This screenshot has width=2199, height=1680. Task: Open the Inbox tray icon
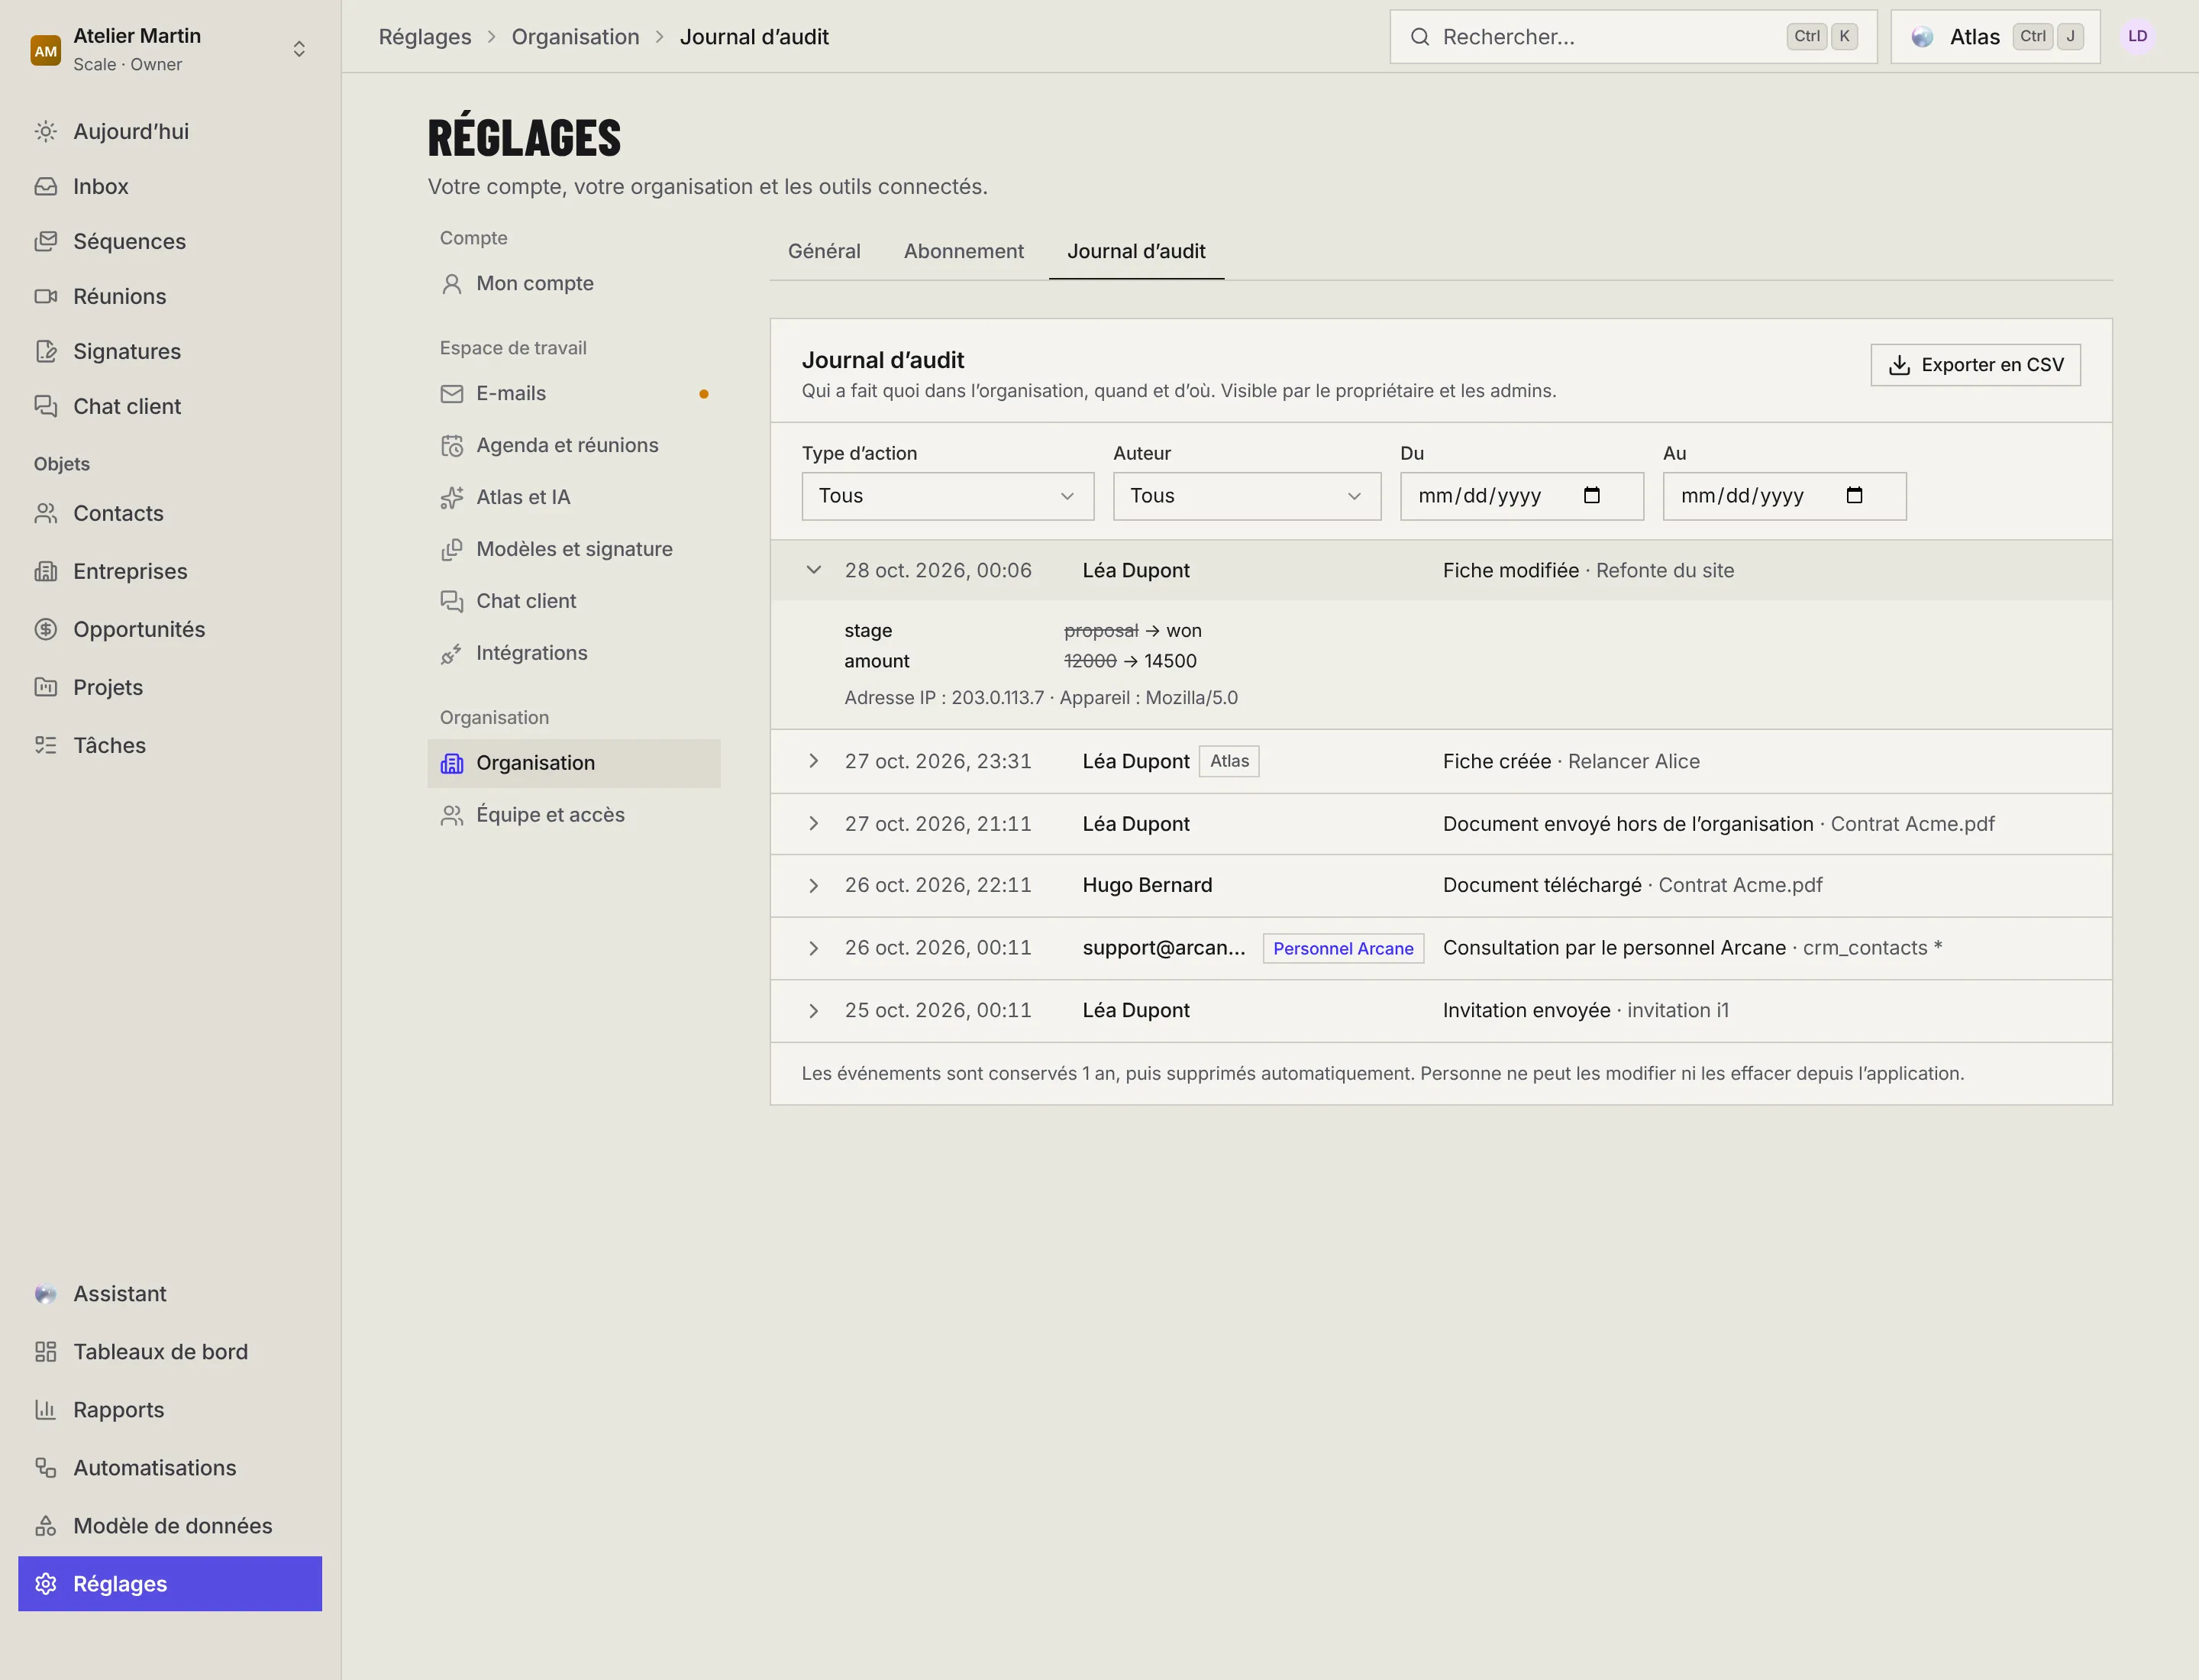[x=46, y=186]
